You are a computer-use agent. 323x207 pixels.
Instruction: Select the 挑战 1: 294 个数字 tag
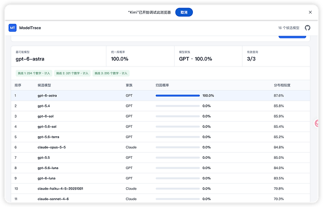coord(34,73)
